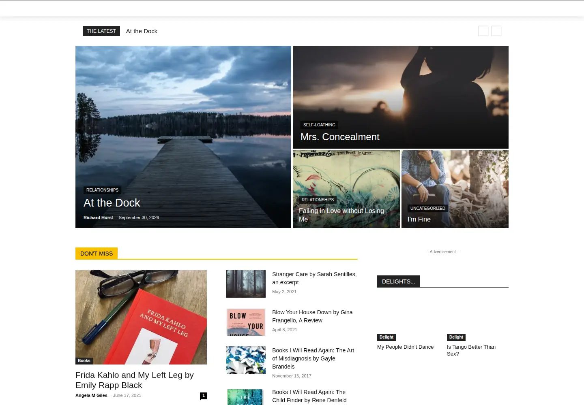
Task: Open the UNCATEGORIZED category tag
Action: pos(427,208)
